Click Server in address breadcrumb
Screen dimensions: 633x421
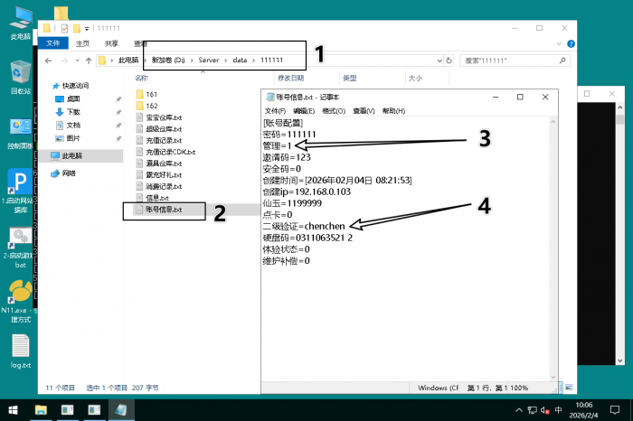(x=208, y=61)
